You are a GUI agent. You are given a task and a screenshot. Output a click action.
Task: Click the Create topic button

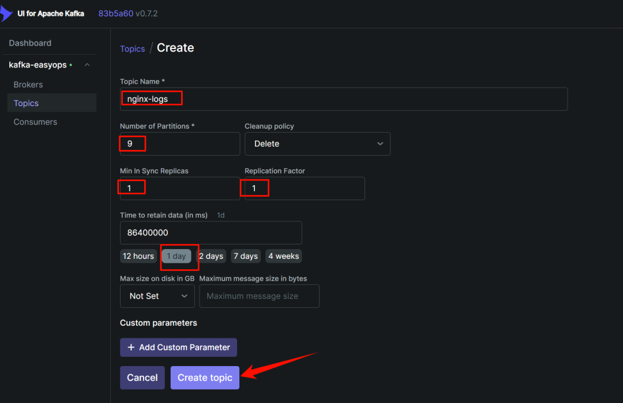(x=205, y=378)
